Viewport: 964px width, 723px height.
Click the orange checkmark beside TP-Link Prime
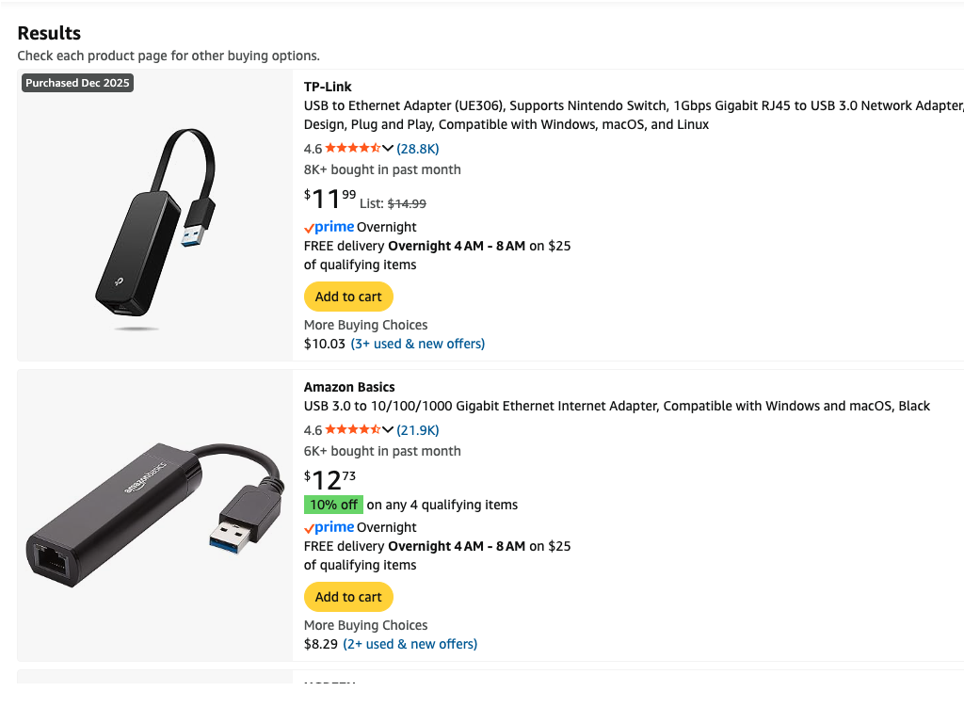[309, 227]
